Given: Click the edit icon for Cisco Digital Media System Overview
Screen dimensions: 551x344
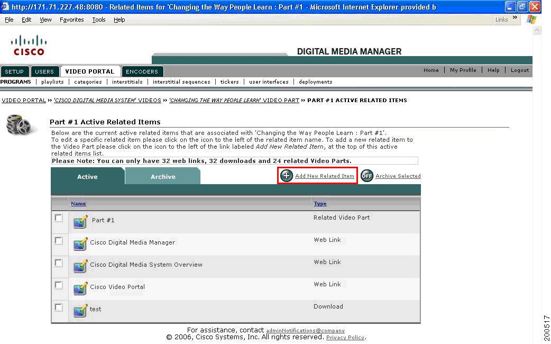Looking at the screenshot, I should tap(80, 266).
